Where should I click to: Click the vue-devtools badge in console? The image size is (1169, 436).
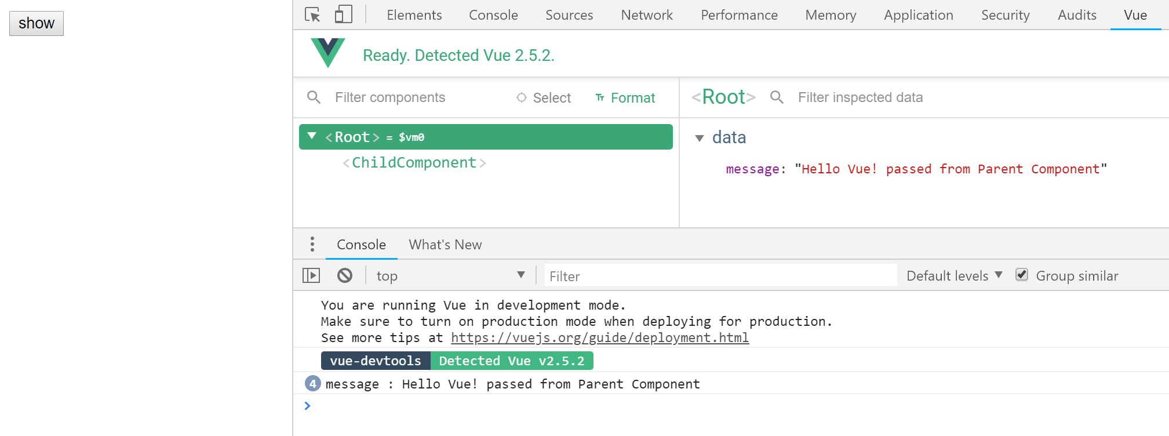[376, 361]
